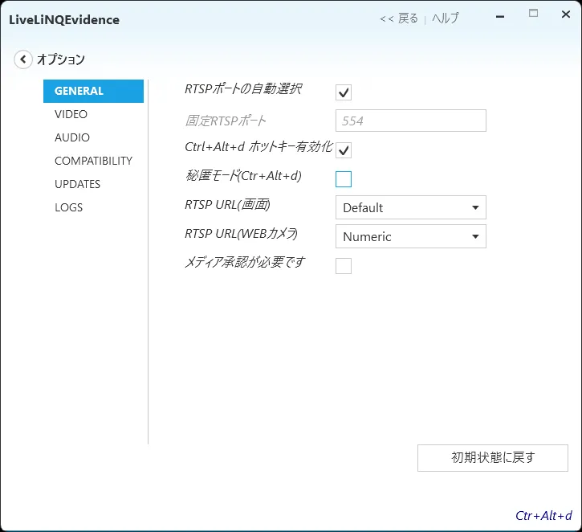The image size is (582, 532).
Task: Enable 秘匿モード(Ctr+Alt+d) checkbox
Action: click(344, 179)
